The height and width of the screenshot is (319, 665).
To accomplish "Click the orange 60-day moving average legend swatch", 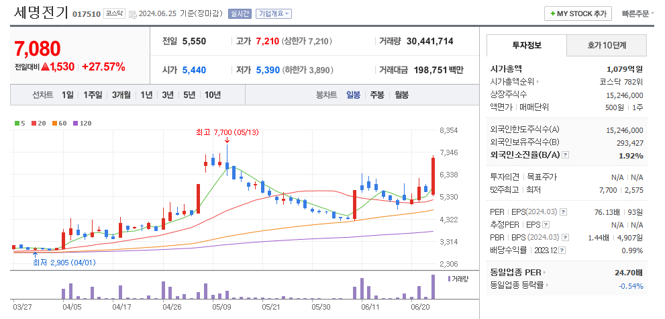I will [54, 124].
